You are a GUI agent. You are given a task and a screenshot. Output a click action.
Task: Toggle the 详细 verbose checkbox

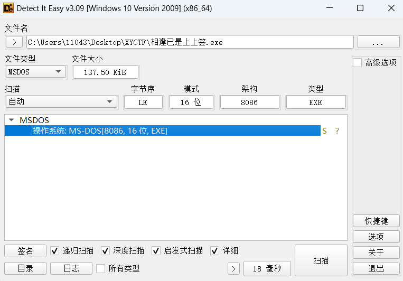pos(214,251)
